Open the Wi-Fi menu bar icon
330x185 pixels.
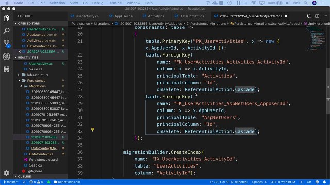pos(254,3)
